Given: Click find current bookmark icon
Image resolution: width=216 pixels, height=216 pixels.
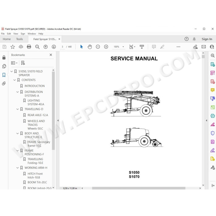Looking at the screenshot, I should 23,63.
